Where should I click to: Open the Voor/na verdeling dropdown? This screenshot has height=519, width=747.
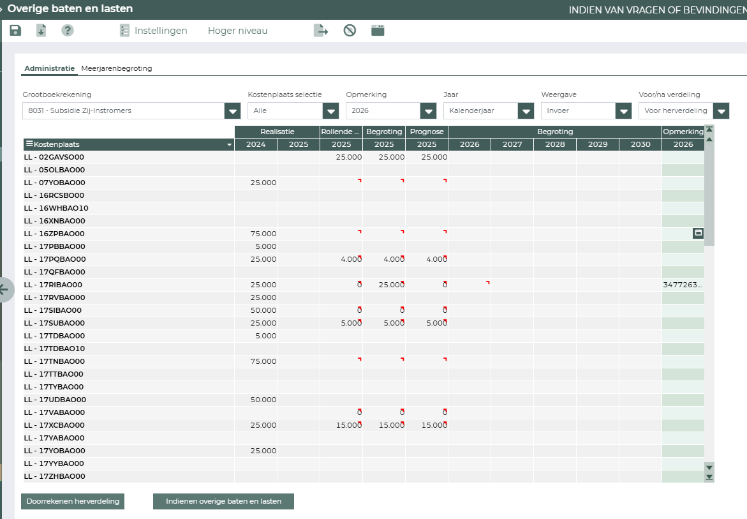click(x=721, y=110)
